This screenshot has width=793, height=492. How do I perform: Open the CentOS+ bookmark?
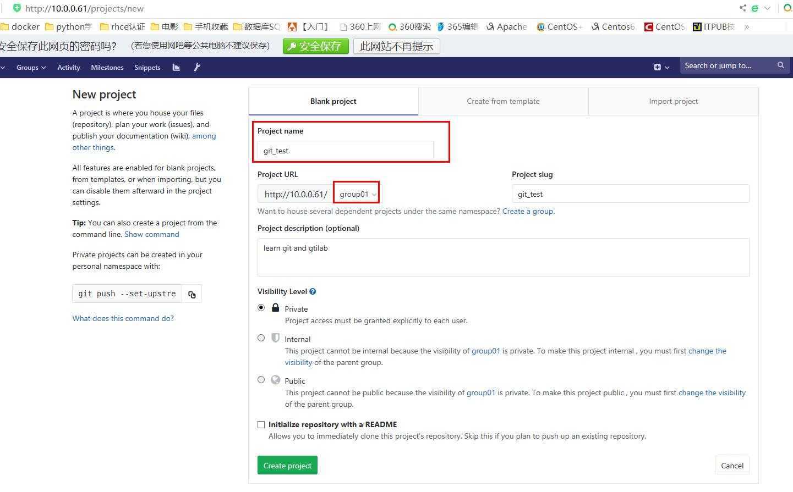coord(559,26)
